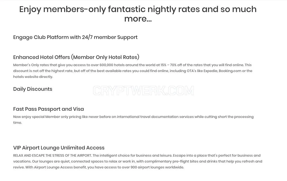Select the 600,000 hotels figure in text

[110, 65]
